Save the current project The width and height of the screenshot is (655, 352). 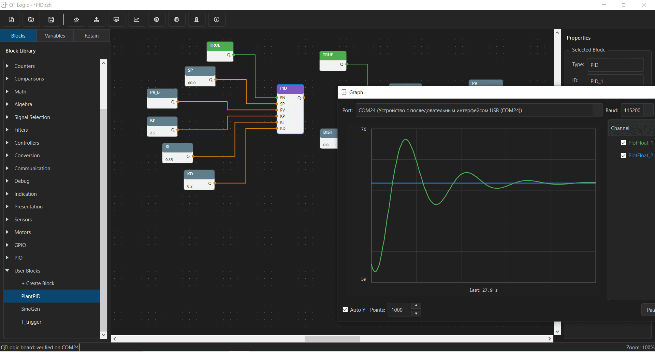51,19
